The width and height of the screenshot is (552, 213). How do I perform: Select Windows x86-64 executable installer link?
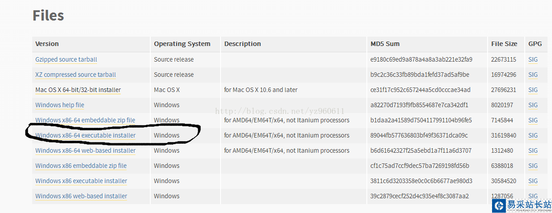click(x=85, y=135)
